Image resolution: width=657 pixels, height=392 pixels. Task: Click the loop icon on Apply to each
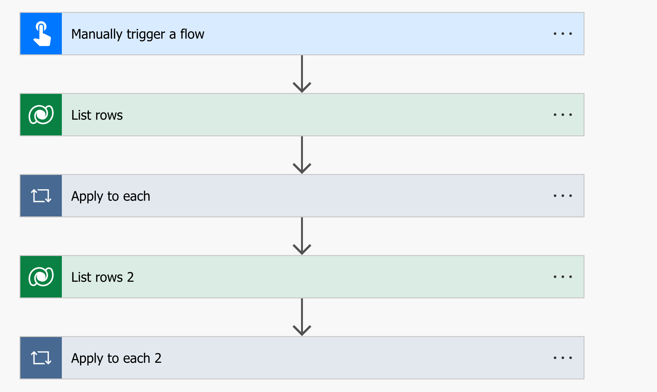pos(41,196)
